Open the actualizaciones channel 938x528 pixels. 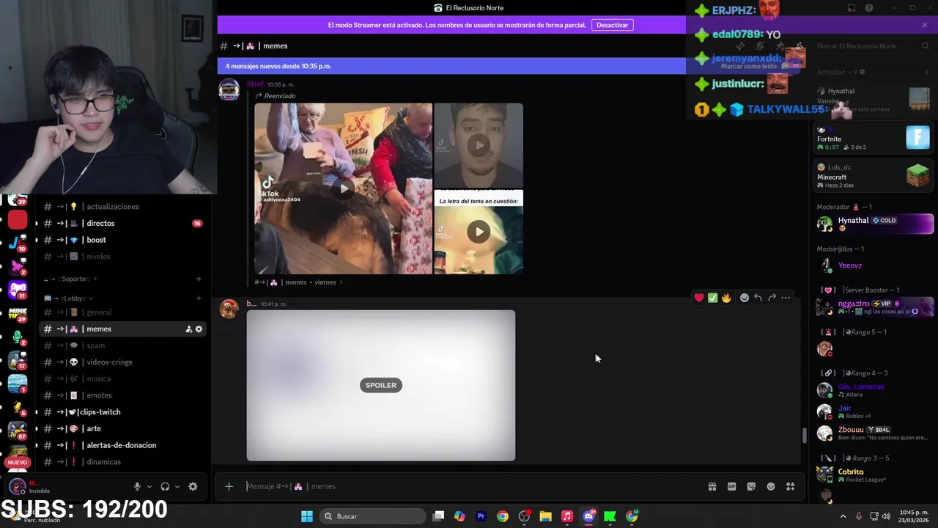[x=122, y=207]
